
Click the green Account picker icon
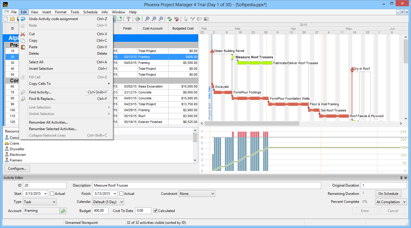pyautogui.click(x=63, y=211)
